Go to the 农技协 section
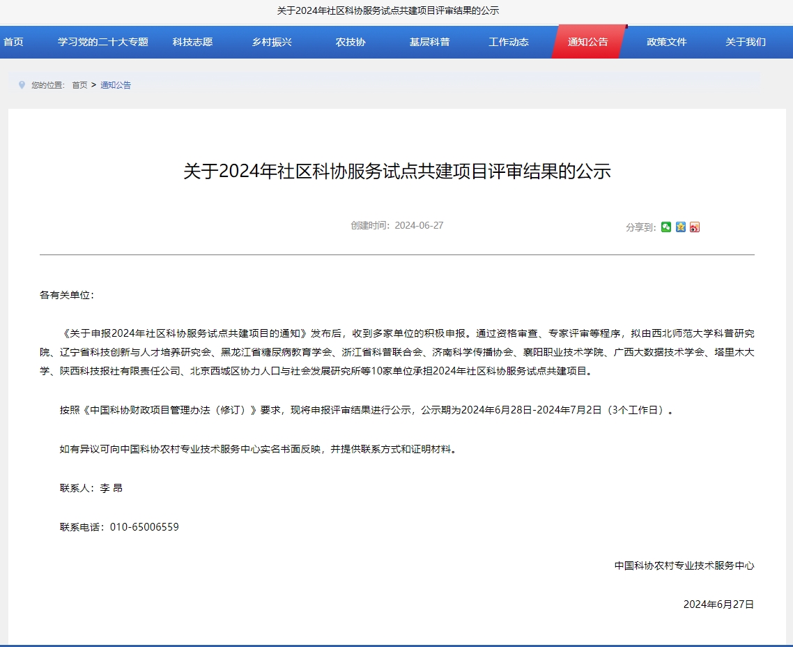Viewport: 793px width, 647px height. point(349,41)
